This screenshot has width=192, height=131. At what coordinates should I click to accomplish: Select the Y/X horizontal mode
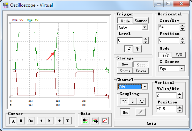pos(179,55)
